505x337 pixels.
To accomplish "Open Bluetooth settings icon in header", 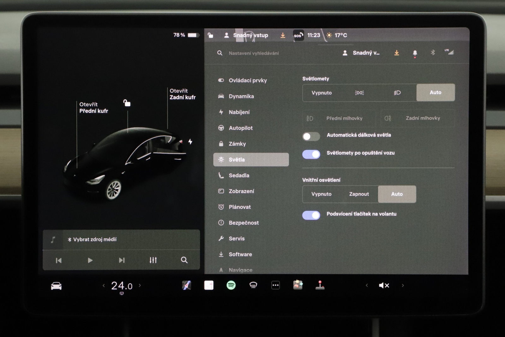I will click(x=433, y=52).
